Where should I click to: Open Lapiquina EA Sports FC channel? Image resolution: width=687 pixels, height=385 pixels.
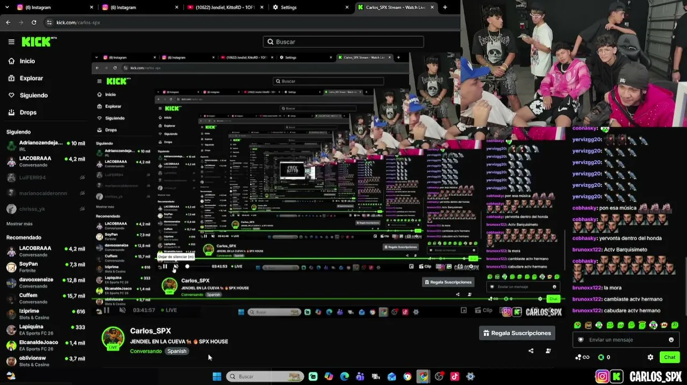46,329
